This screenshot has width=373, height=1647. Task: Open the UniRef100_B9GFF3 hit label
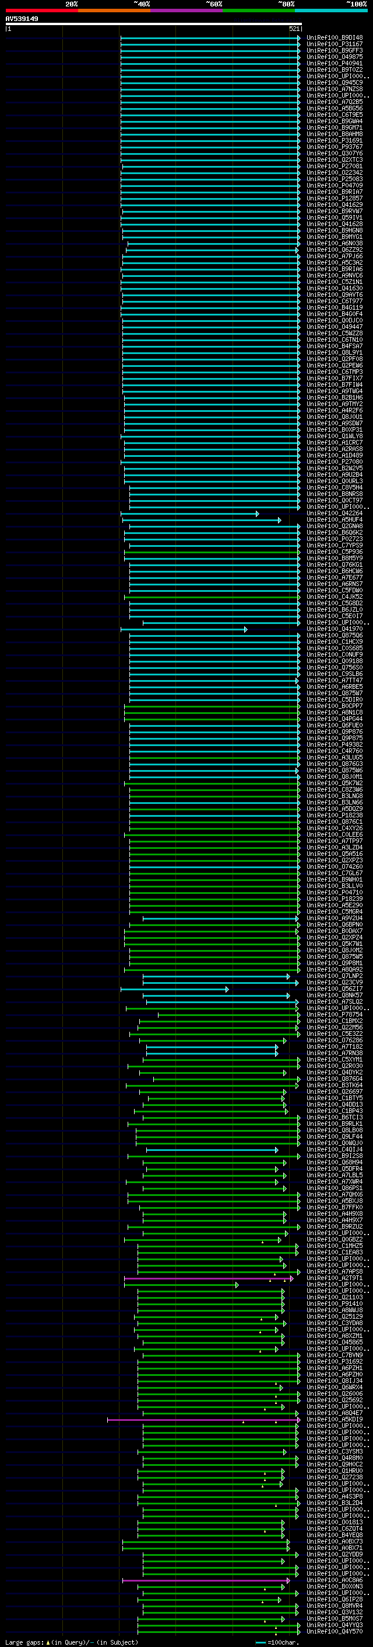pos(335,50)
